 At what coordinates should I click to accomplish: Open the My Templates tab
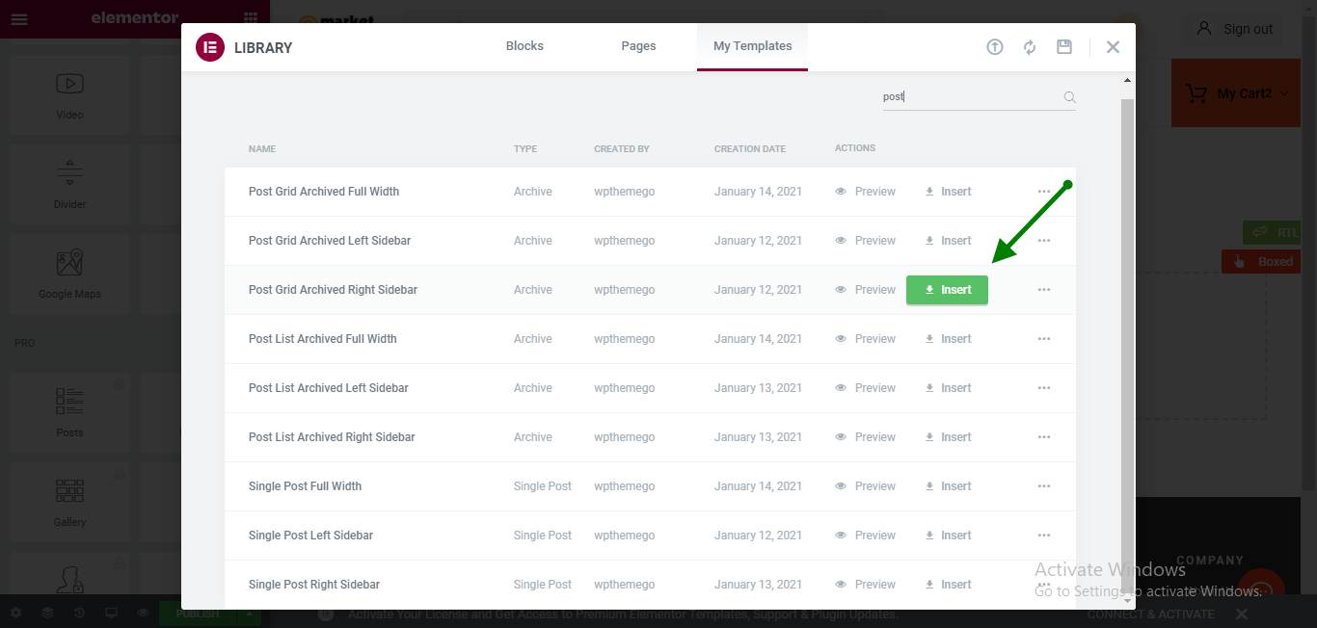[x=752, y=46]
